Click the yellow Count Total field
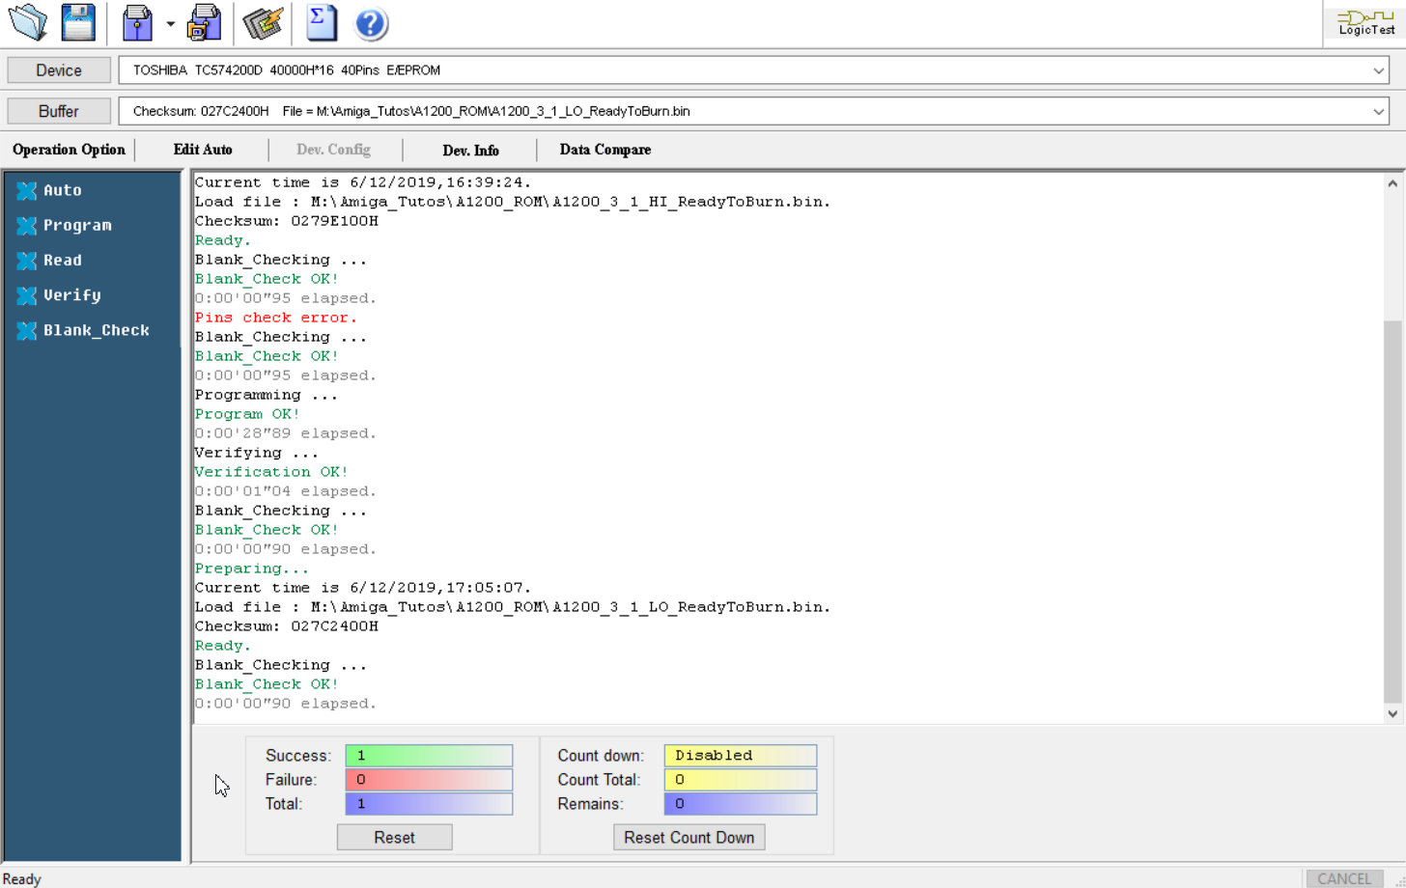This screenshot has width=1406, height=888. point(740,779)
